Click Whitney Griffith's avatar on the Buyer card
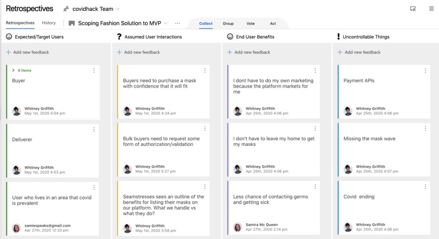Image resolution: width=439 pixels, height=239 pixels. [16, 111]
